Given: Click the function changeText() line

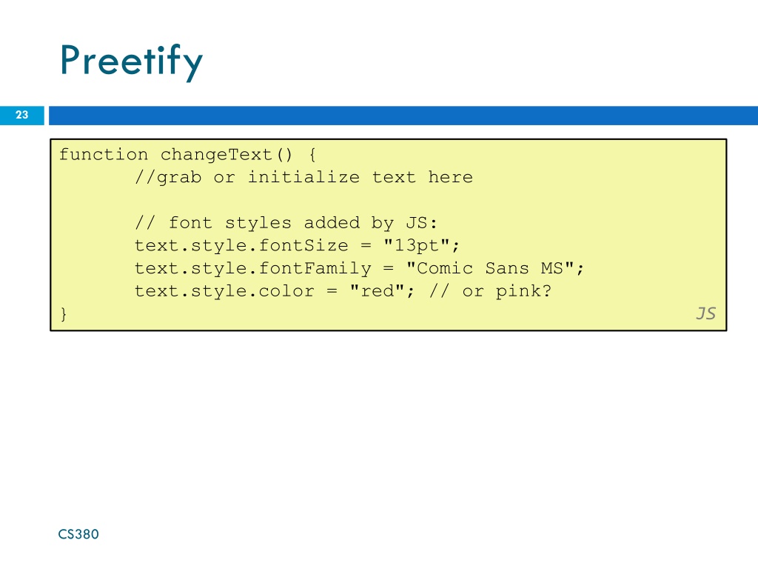Looking at the screenshot, I should [187, 155].
